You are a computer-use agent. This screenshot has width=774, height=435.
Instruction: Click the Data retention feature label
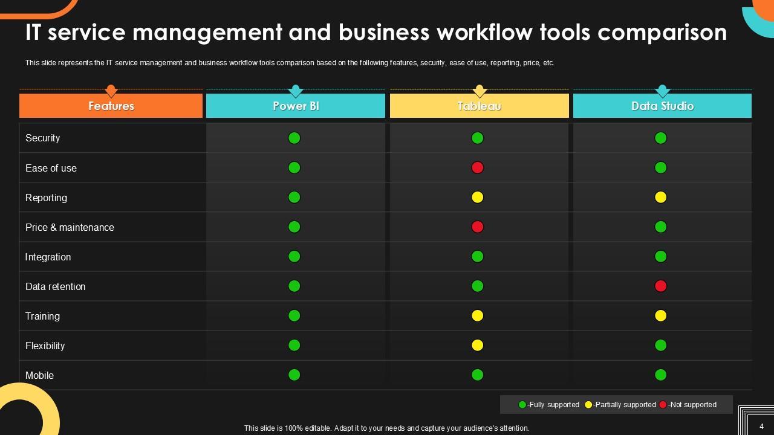point(55,286)
